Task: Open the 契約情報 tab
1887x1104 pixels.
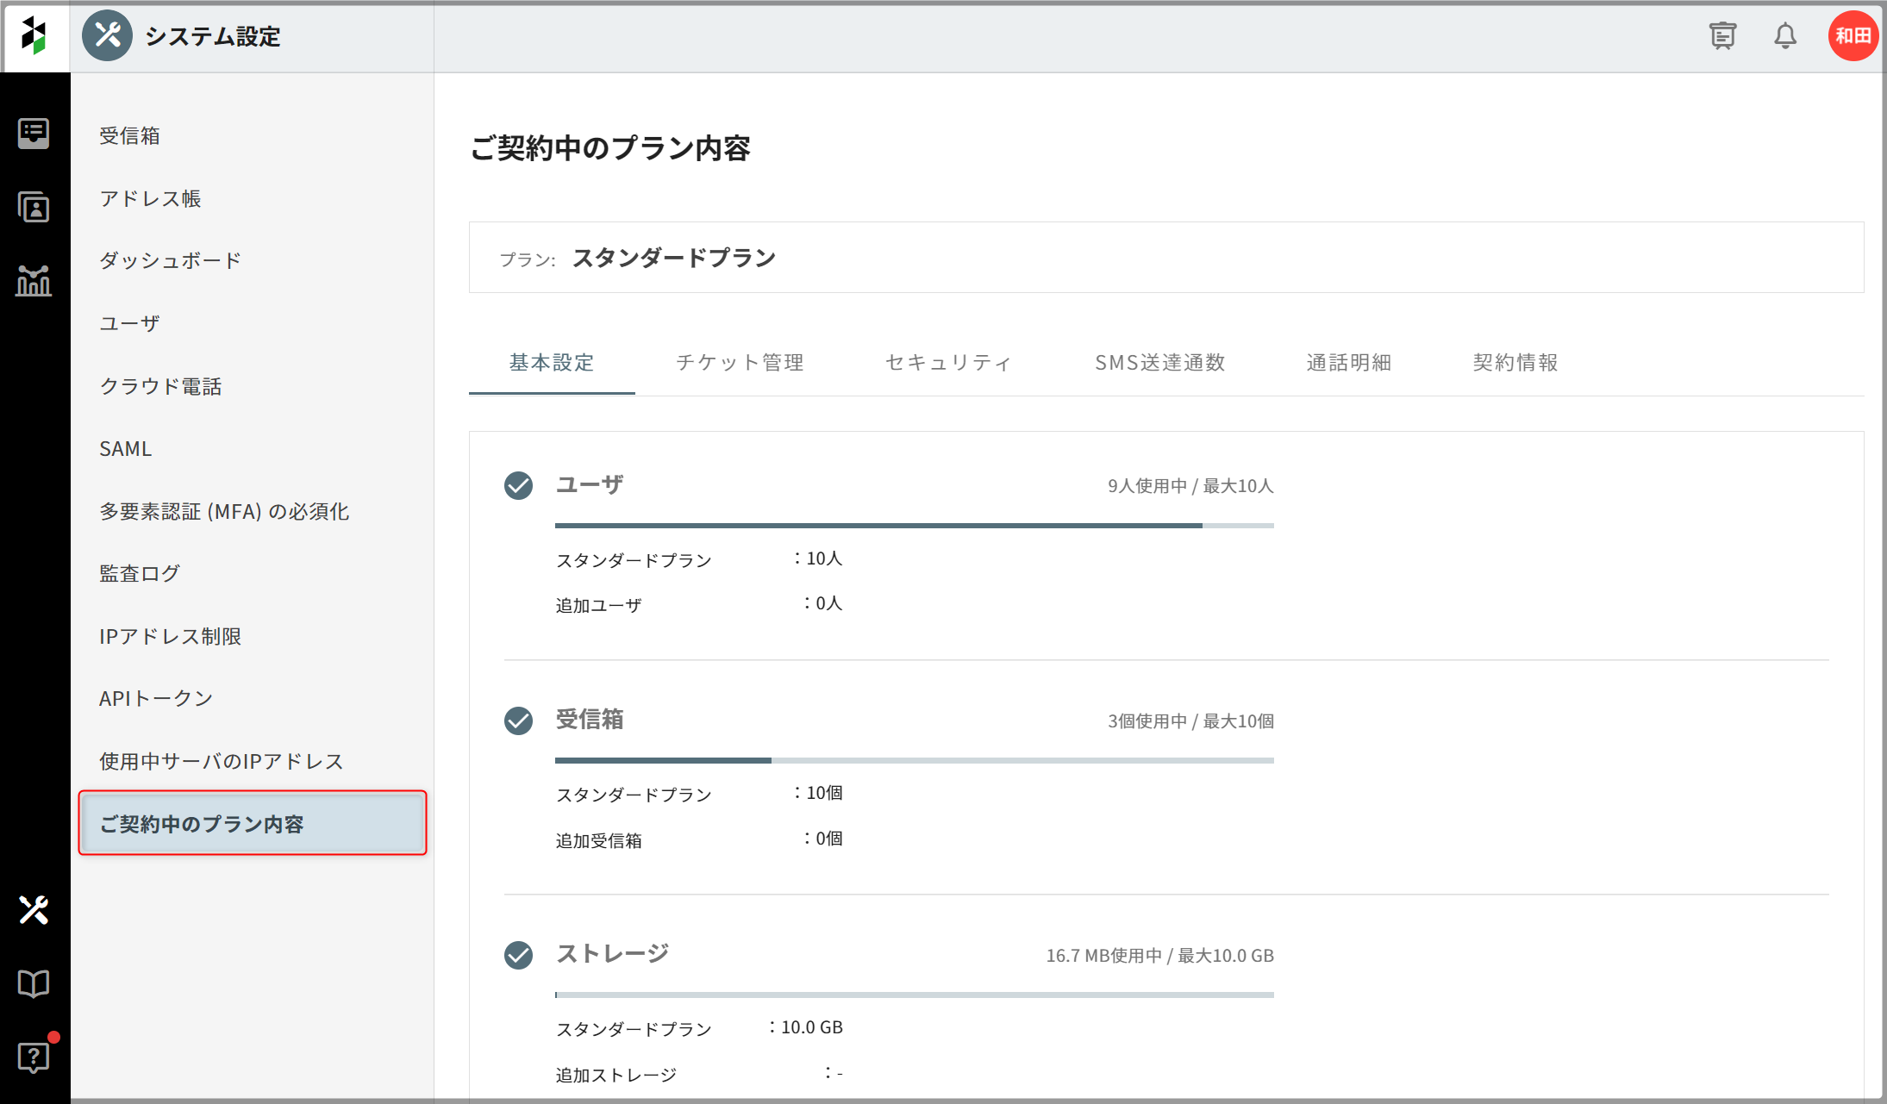Action: coord(1515,363)
